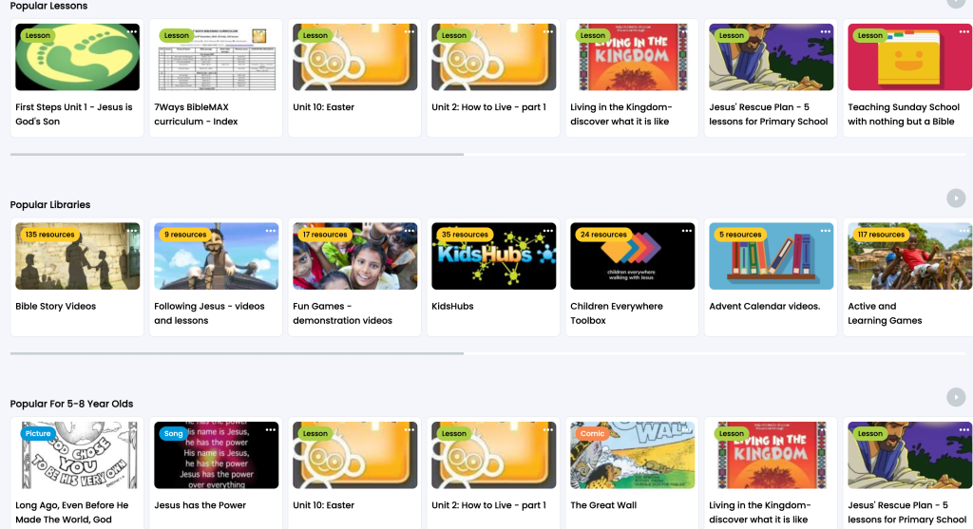
Task: Click the Picture badge on God Chose You card
Action: point(38,433)
